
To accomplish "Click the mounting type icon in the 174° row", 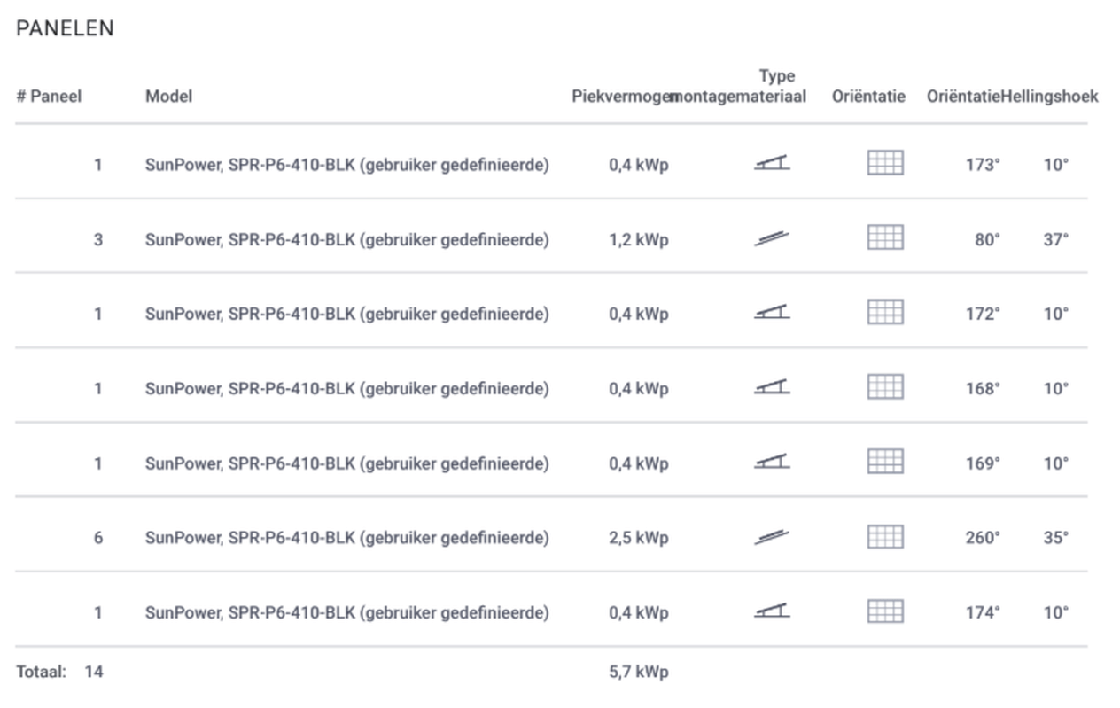I will point(772,611).
